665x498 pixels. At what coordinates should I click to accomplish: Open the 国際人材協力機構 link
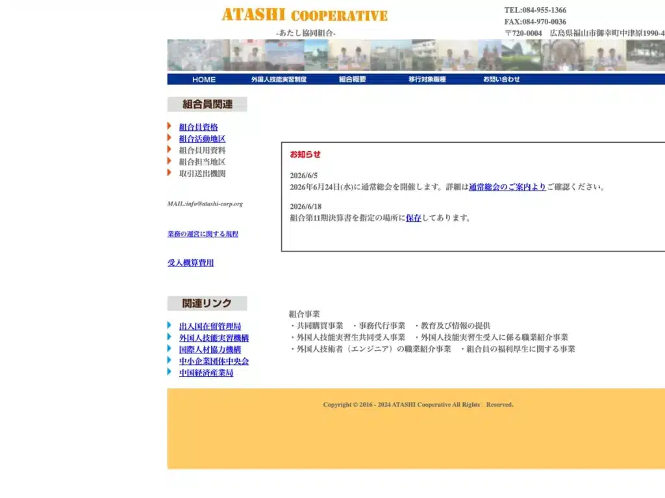[210, 350]
